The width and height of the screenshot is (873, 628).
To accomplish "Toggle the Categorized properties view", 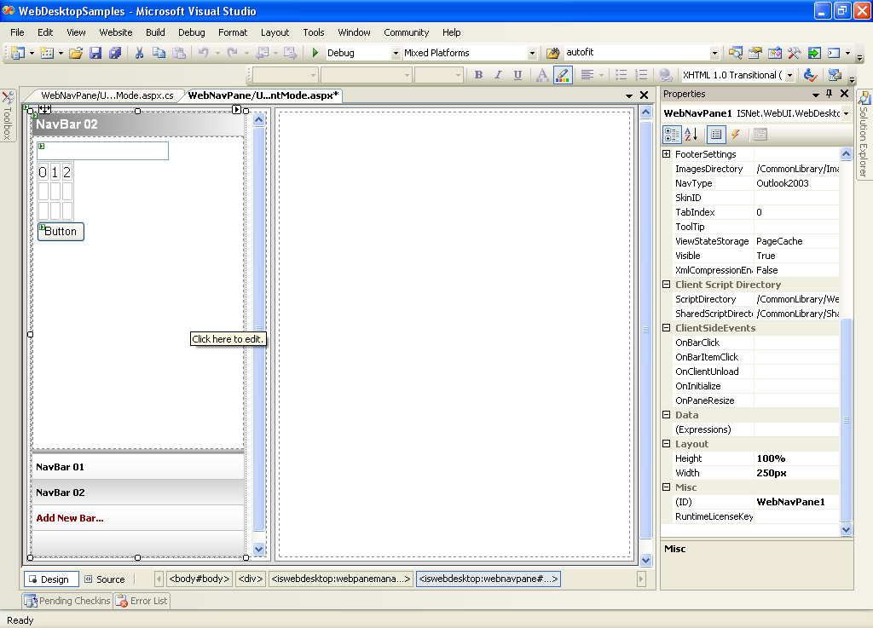I will [672, 135].
